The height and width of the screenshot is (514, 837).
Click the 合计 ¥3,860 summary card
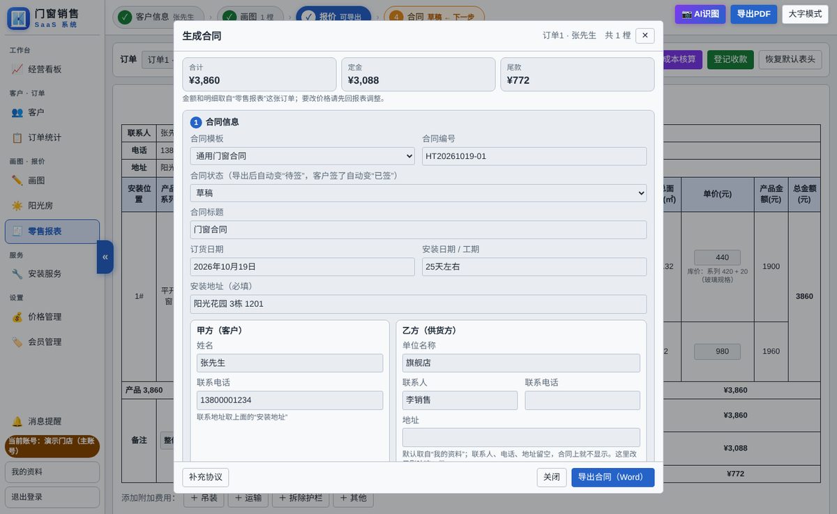pos(259,74)
